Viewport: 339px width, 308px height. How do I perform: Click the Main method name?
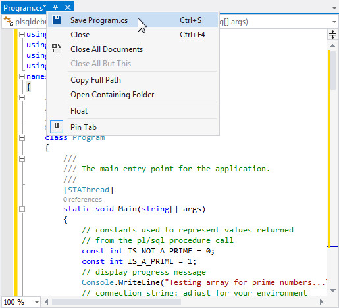[128, 209]
